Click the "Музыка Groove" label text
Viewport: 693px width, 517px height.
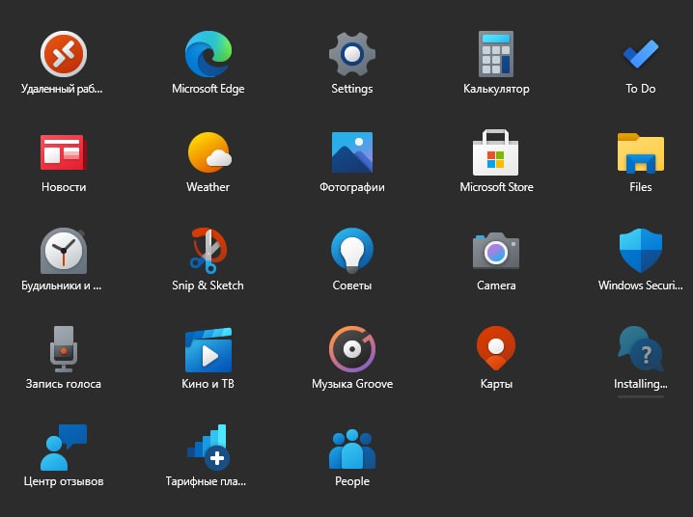[x=351, y=384]
